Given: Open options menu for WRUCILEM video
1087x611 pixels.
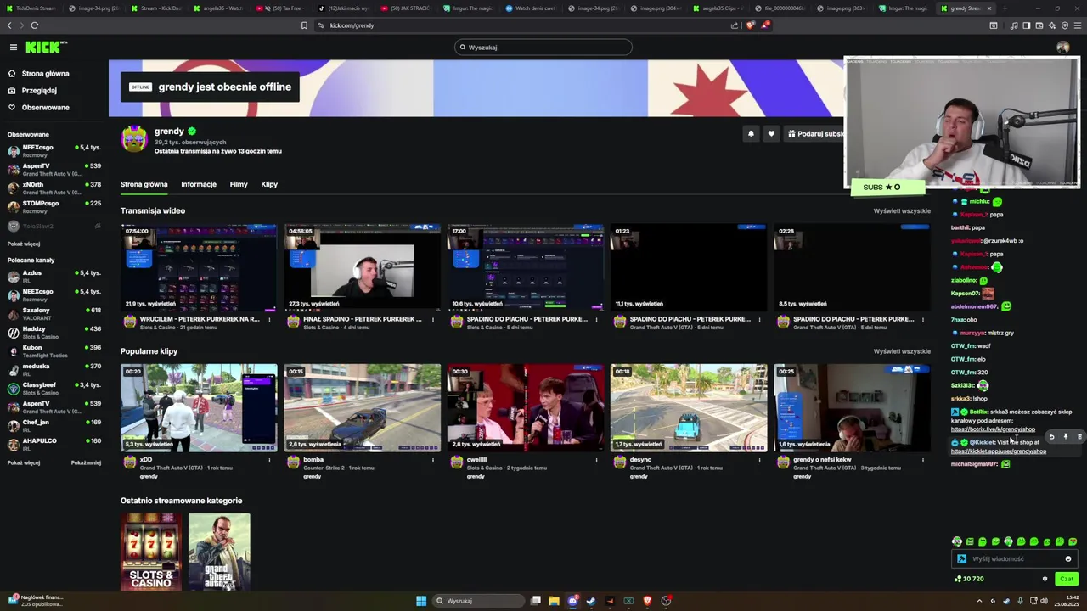Looking at the screenshot, I should [270, 320].
